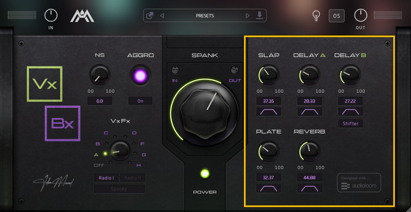Screen dimensions: 411x212
Task: Select the Radio I effect button
Action: point(106,178)
